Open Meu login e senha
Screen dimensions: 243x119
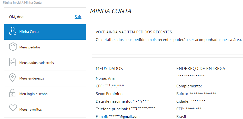[x=33, y=94]
